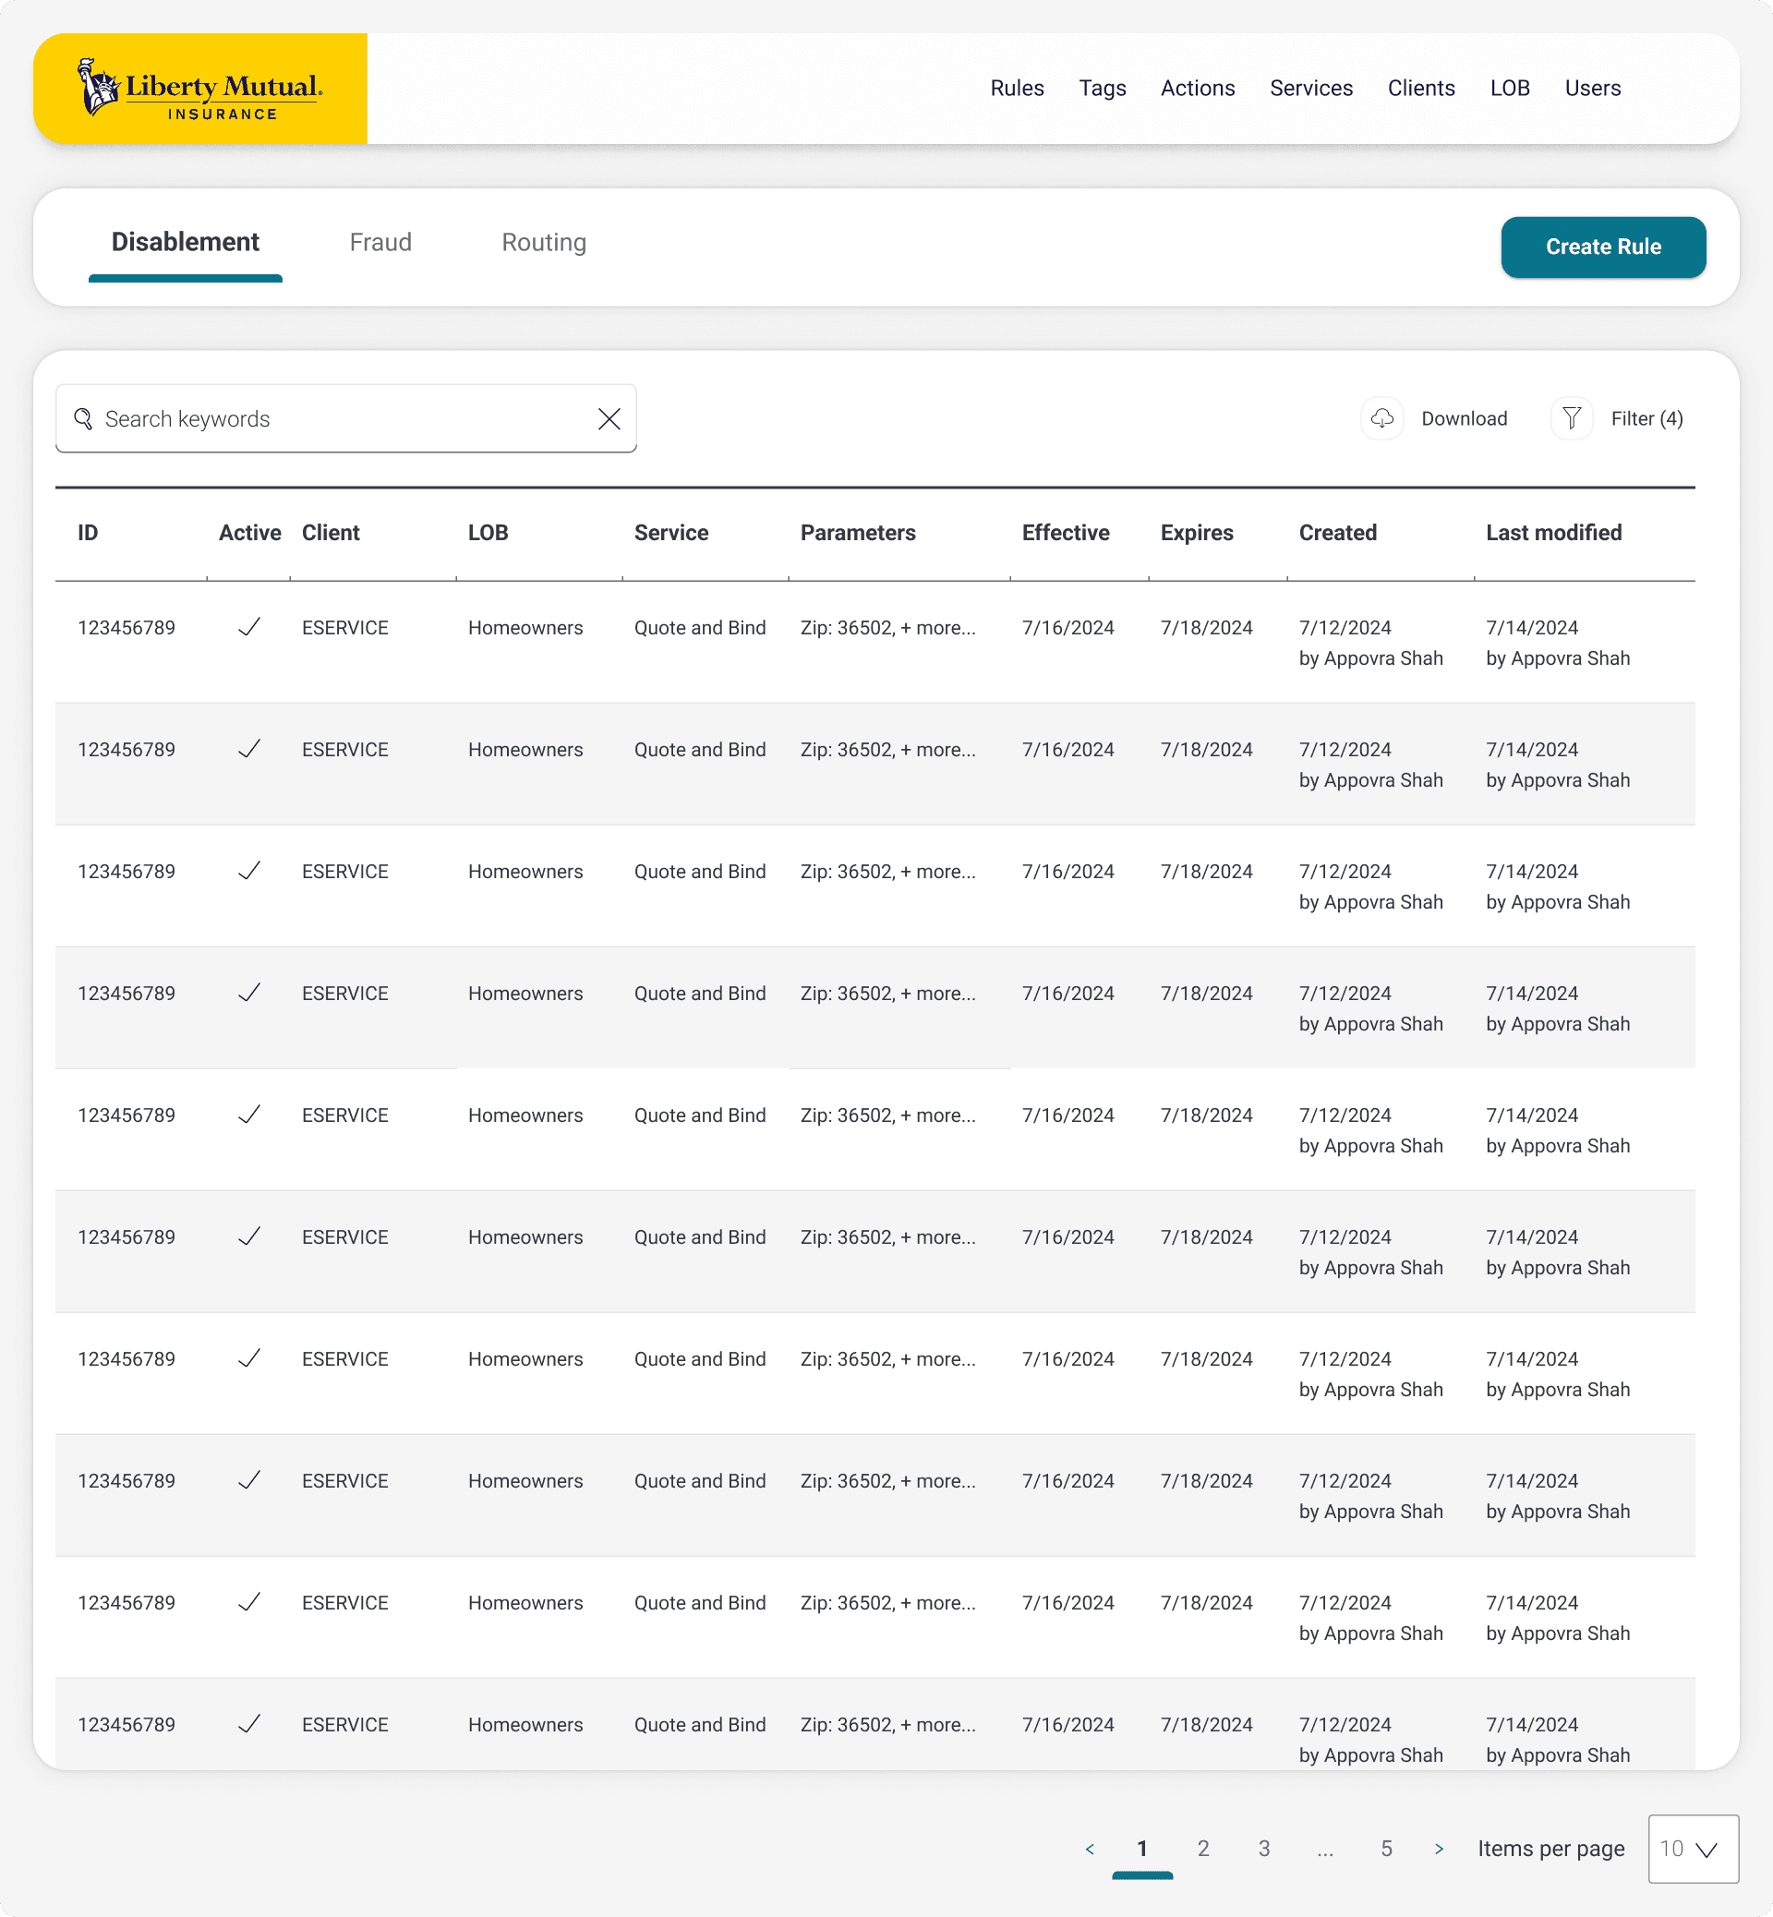The width and height of the screenshot is (1773, 1917).
Task: Click the Download link
Action: [x=1463, y=419]
